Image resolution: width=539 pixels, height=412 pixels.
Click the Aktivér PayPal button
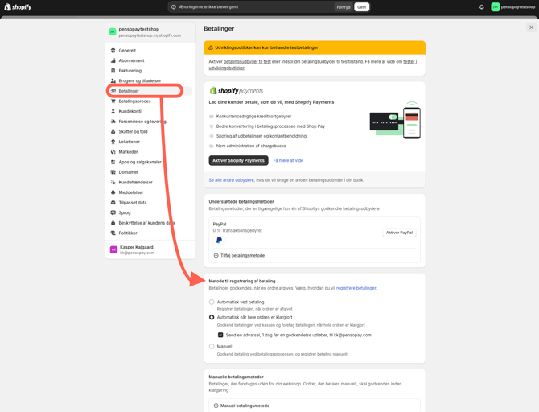399,233
